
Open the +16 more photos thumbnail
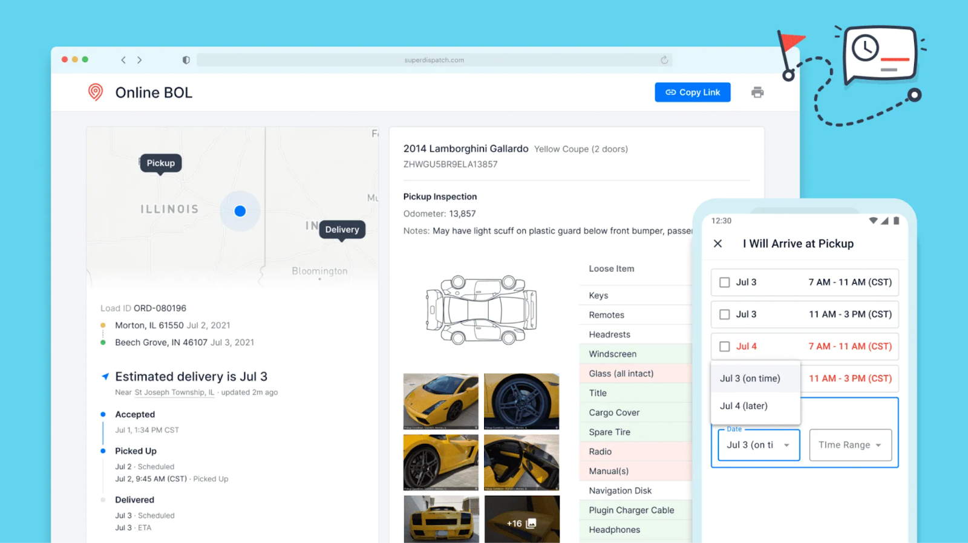[522, 519]
